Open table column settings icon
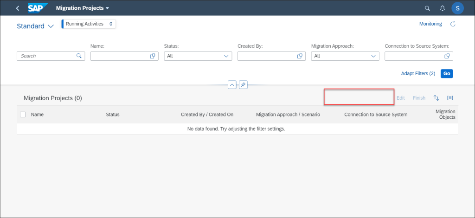This screenshot has width=475, height=218. pos(450,98)
